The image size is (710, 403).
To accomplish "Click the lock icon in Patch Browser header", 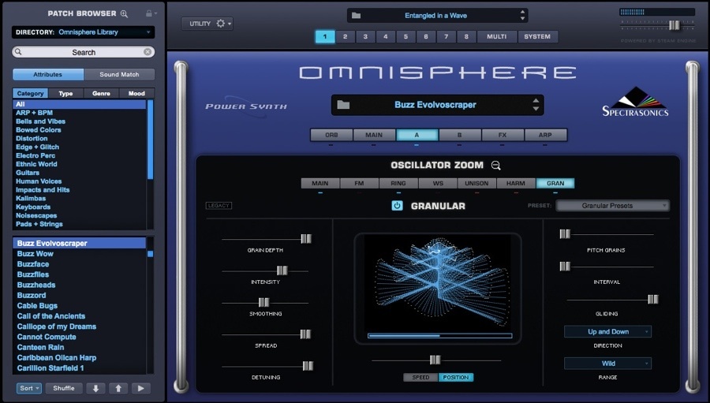I will point(148,13).
